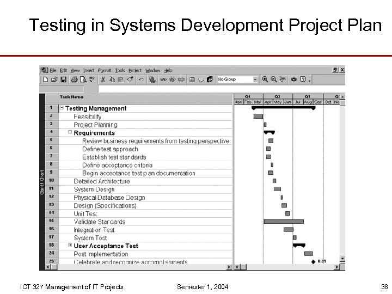Click the Unlink Tasks icon

172,79
